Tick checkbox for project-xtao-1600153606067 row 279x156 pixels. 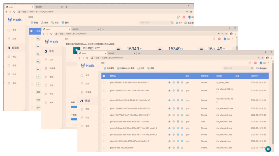[x=104, y=148]
